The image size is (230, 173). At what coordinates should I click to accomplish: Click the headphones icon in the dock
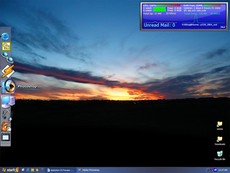point(7,115)
